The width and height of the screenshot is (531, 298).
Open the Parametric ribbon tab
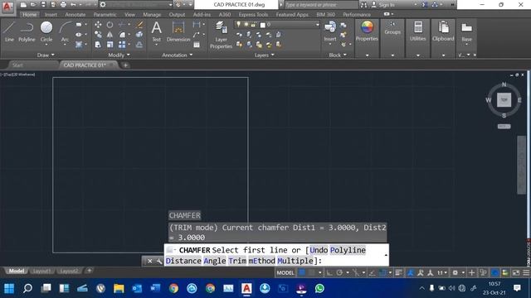tap(105, 15)
